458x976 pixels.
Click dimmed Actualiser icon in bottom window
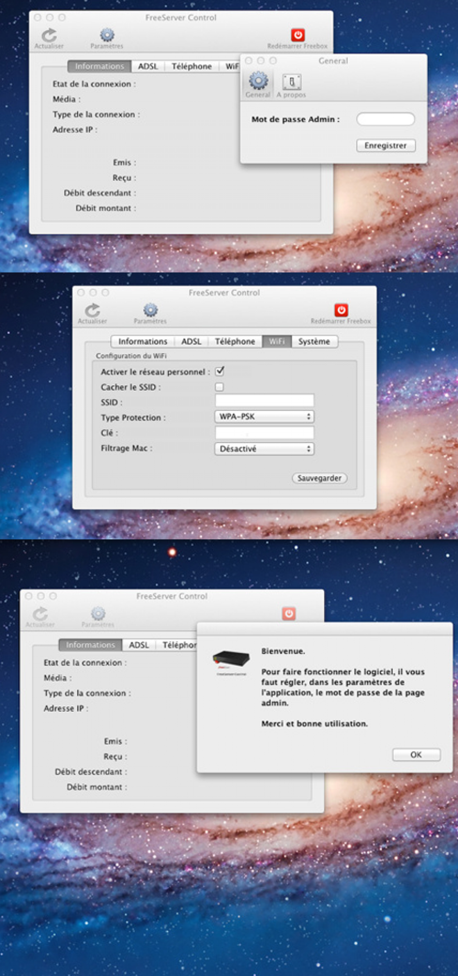pos(40,614)
